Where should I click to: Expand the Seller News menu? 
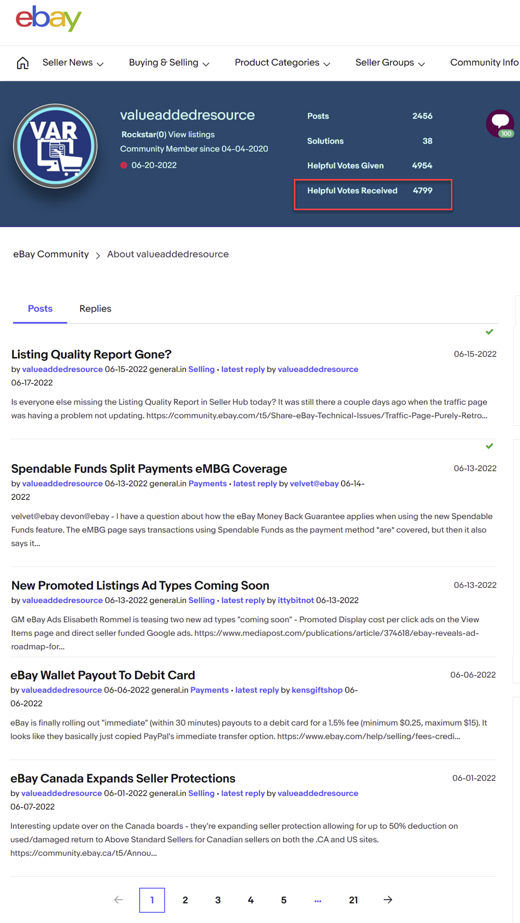click(73, 63)
